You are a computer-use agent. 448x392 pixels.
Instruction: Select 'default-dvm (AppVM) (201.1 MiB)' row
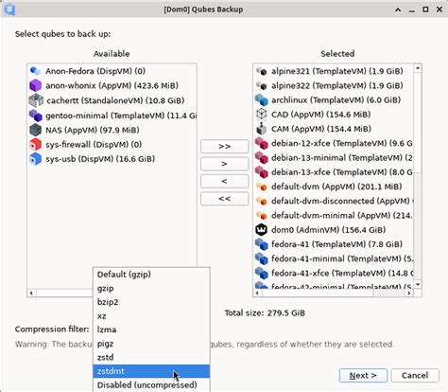(334, 187)
